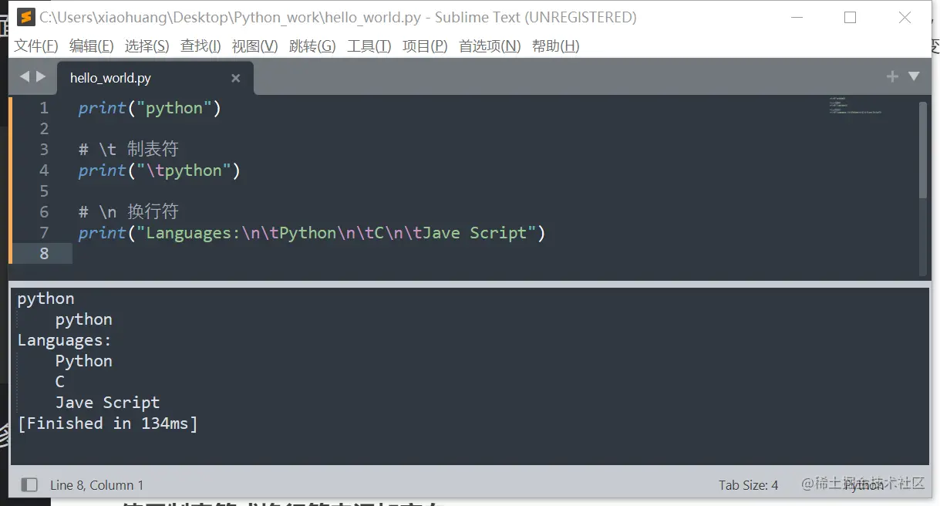Open the 查找(I) menu
The height and width of the screenshot is (506, 940).
click(200, 46)
